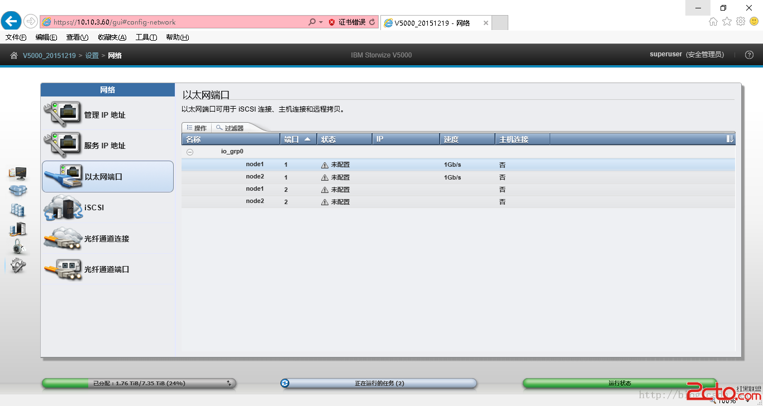Click the red certificate error icon
The image size is (763, 406).
click(x=332, y=22)
